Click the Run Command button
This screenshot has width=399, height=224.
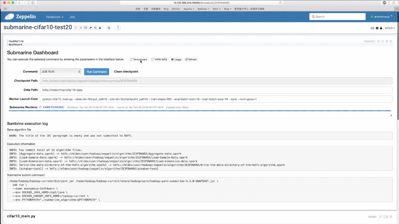pos(96,72)
